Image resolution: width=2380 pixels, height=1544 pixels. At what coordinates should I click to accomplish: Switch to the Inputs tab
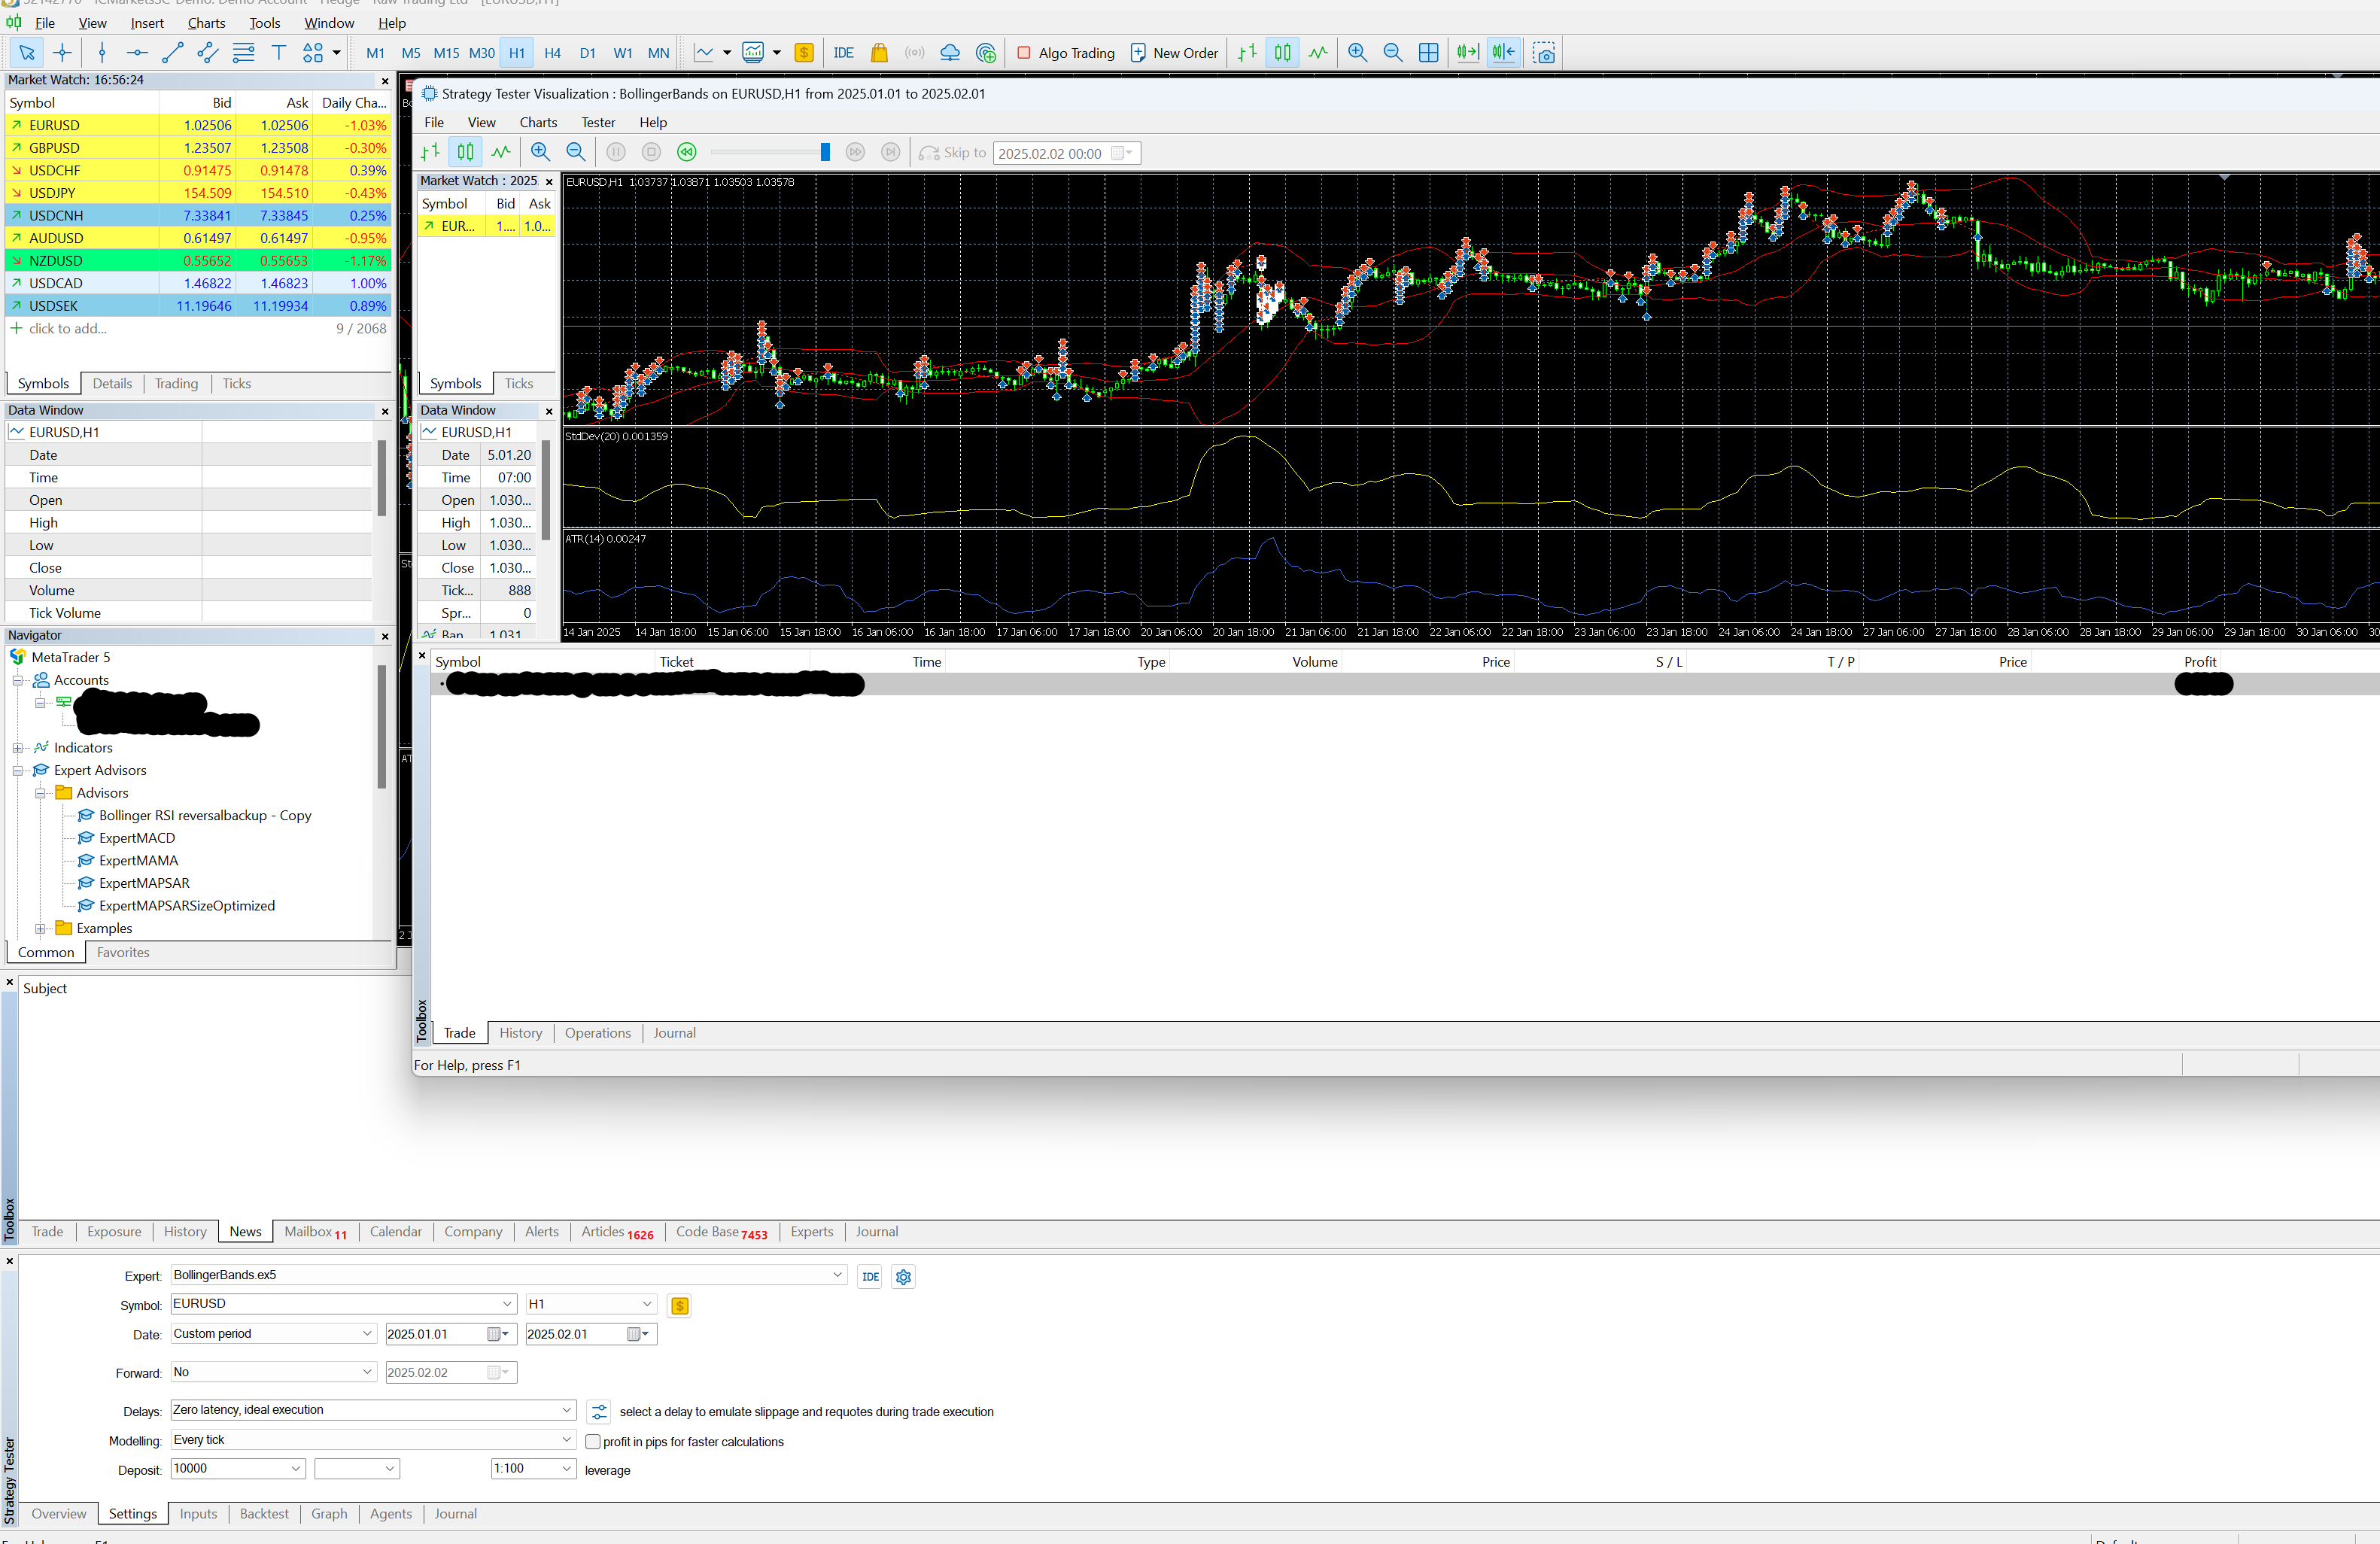[198, 1514]
